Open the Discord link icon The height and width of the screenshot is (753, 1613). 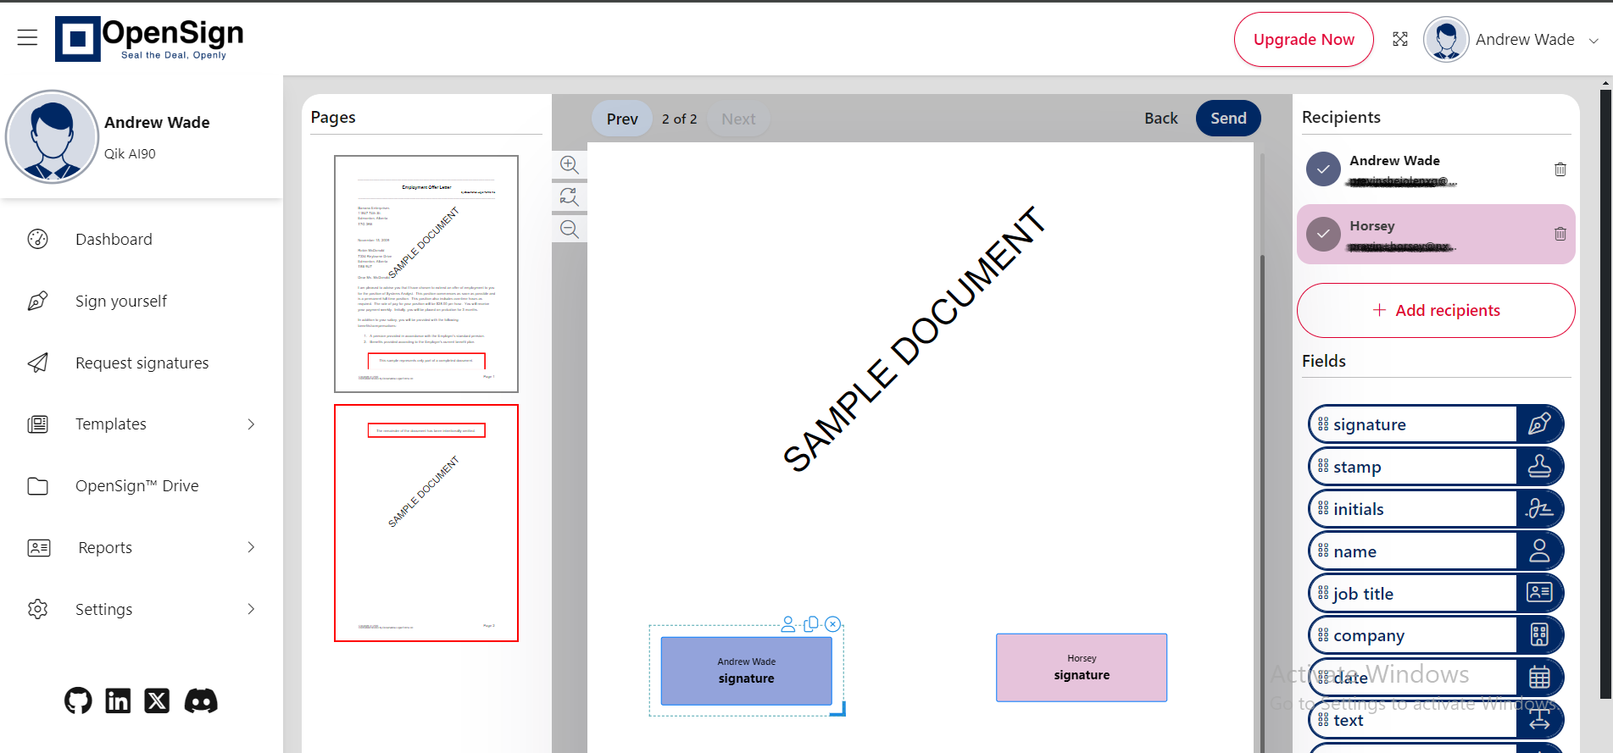[x=201, y=700]
